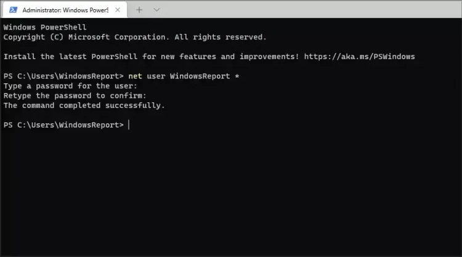Click 'WindowsReport' username argument in net user command
Viewport: 462px width, 257px height.
pyautogui.click(x=200, y=76)
